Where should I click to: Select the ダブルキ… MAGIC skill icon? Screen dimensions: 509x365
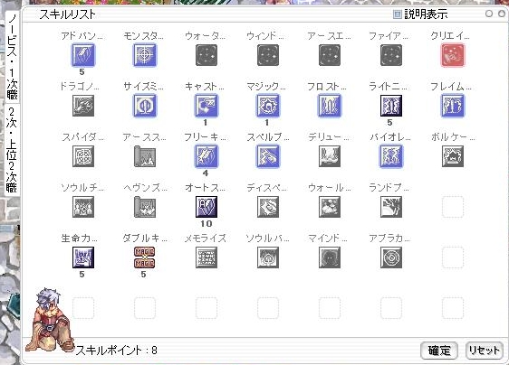pyautogui.click(x=145, y=257)
